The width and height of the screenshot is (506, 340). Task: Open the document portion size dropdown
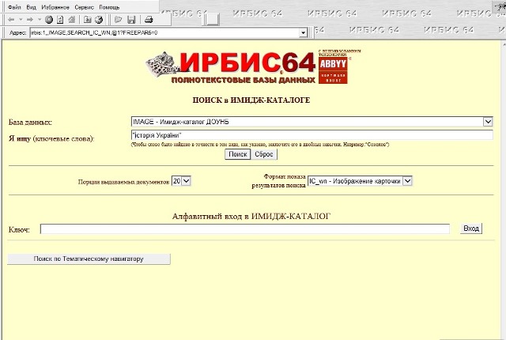[181, 181]
